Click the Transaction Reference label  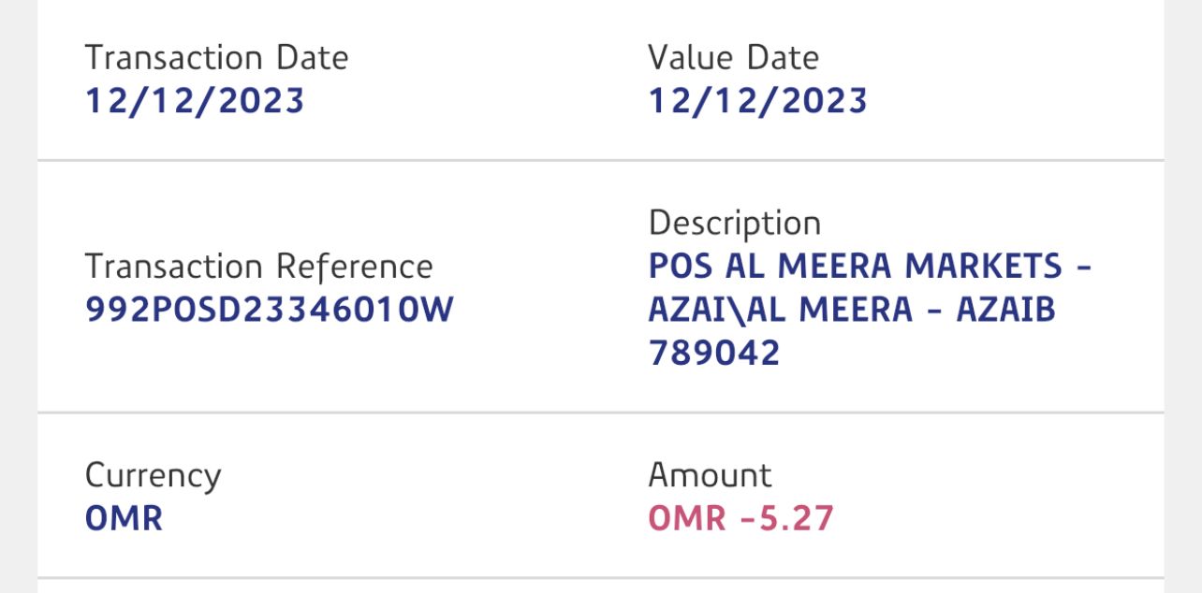[x=258, y=267]
